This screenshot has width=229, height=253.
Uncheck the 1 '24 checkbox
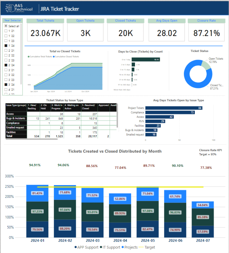[x=6, y=46]
